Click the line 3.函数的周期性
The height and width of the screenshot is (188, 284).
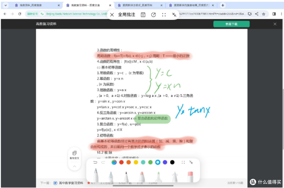[110, 50]
